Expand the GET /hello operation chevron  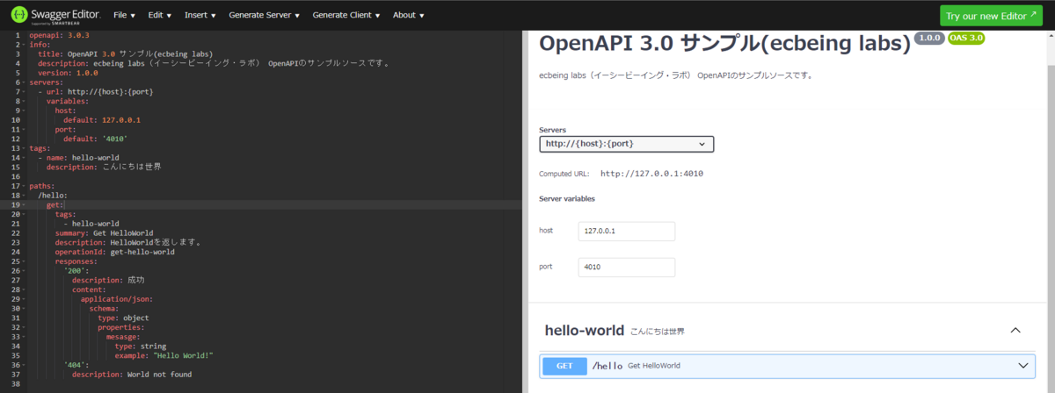point(1023,365)
